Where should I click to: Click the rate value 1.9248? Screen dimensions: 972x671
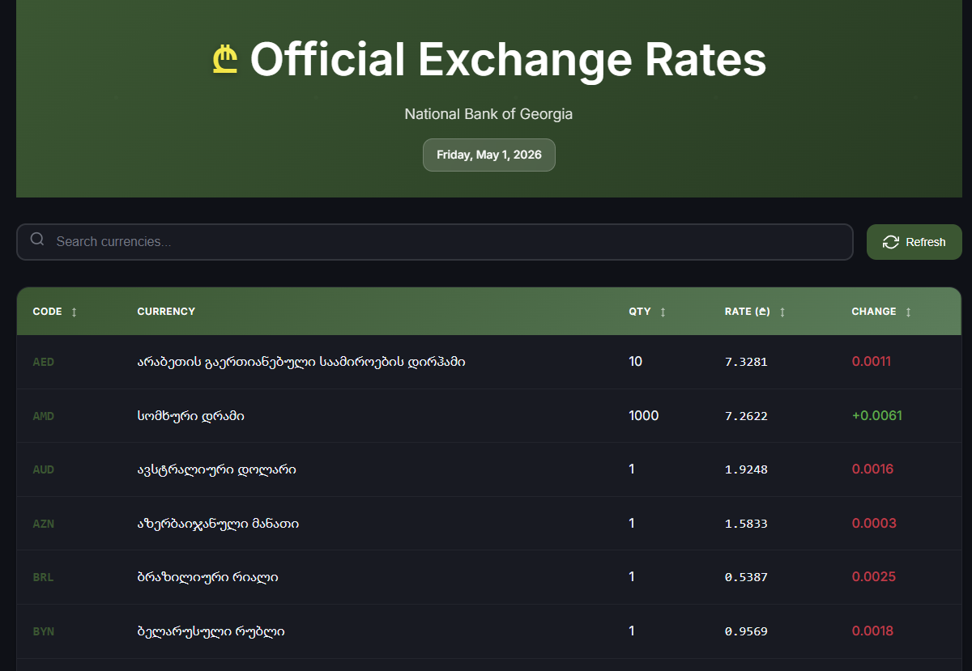746,469
